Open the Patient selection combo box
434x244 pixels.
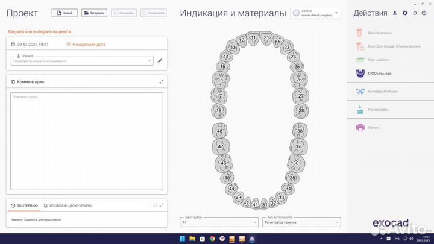[x=82, y=61]
